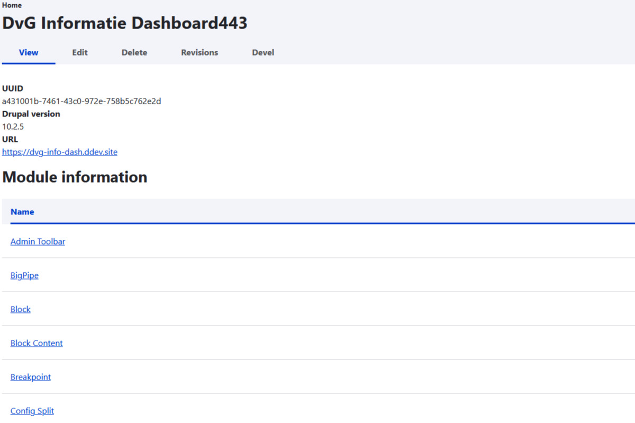Open the Admin Toolbar module link
The height and width of the screenshot is (423, 635).
(38, 241)
